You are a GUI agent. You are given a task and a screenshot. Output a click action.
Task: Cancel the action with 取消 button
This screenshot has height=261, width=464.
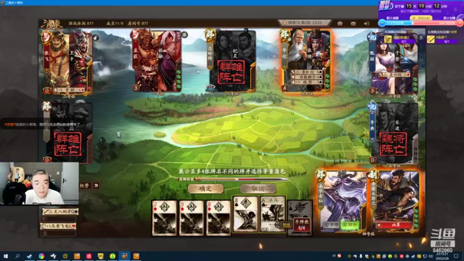pyautogui.click(x=258, y=188)
